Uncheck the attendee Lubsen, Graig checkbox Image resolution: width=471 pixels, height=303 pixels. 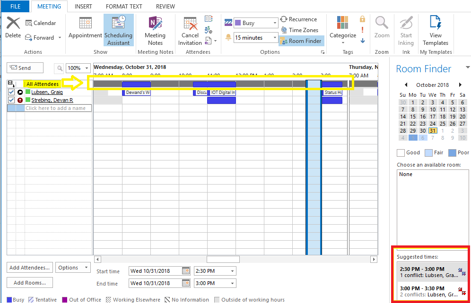pyautogui.click(x=12, y=93)
